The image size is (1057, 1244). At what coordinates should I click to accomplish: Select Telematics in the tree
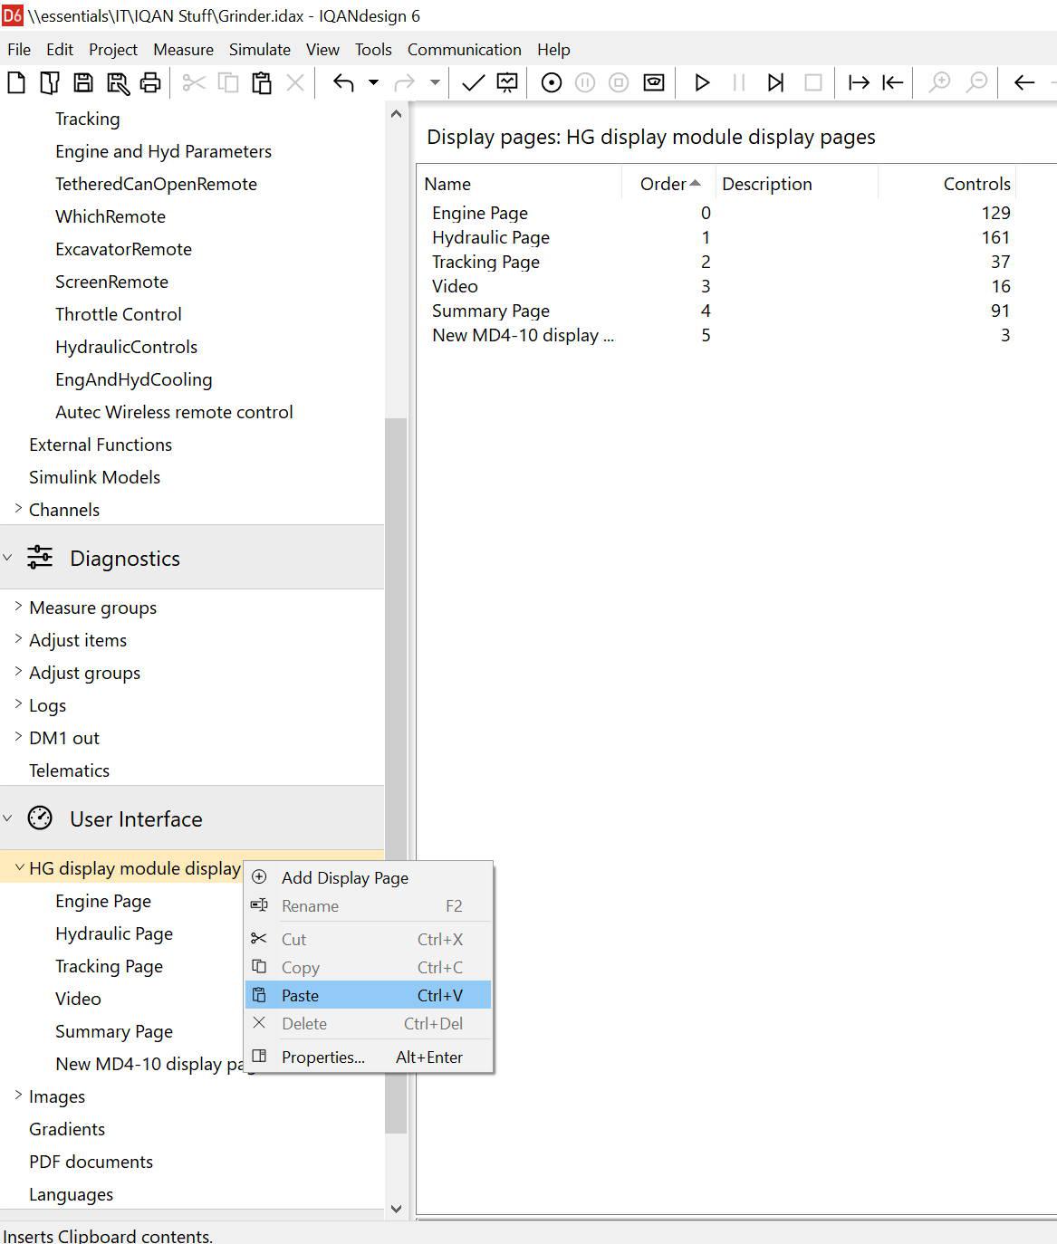click(x=69, y=770)
